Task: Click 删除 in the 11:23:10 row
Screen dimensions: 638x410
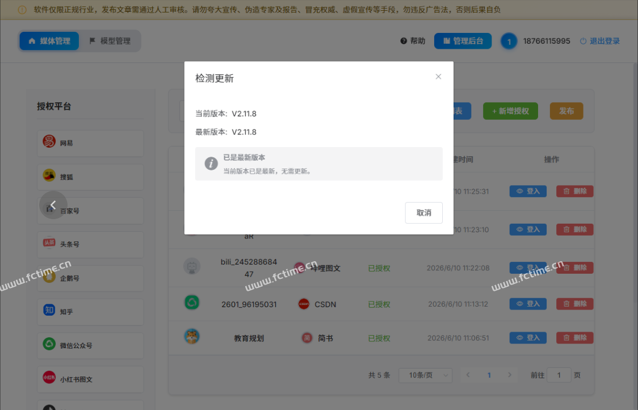Action: (x=574, y=229)
